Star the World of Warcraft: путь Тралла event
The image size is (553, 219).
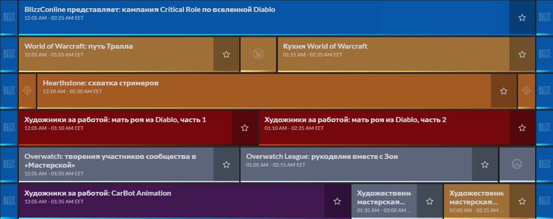[x=226, y=54]
